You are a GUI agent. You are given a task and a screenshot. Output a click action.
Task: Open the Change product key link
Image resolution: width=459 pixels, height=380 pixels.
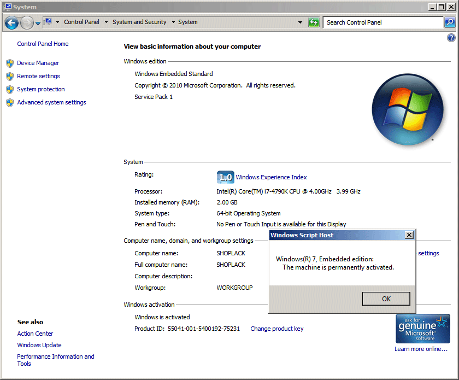click(x=276, y=329)
